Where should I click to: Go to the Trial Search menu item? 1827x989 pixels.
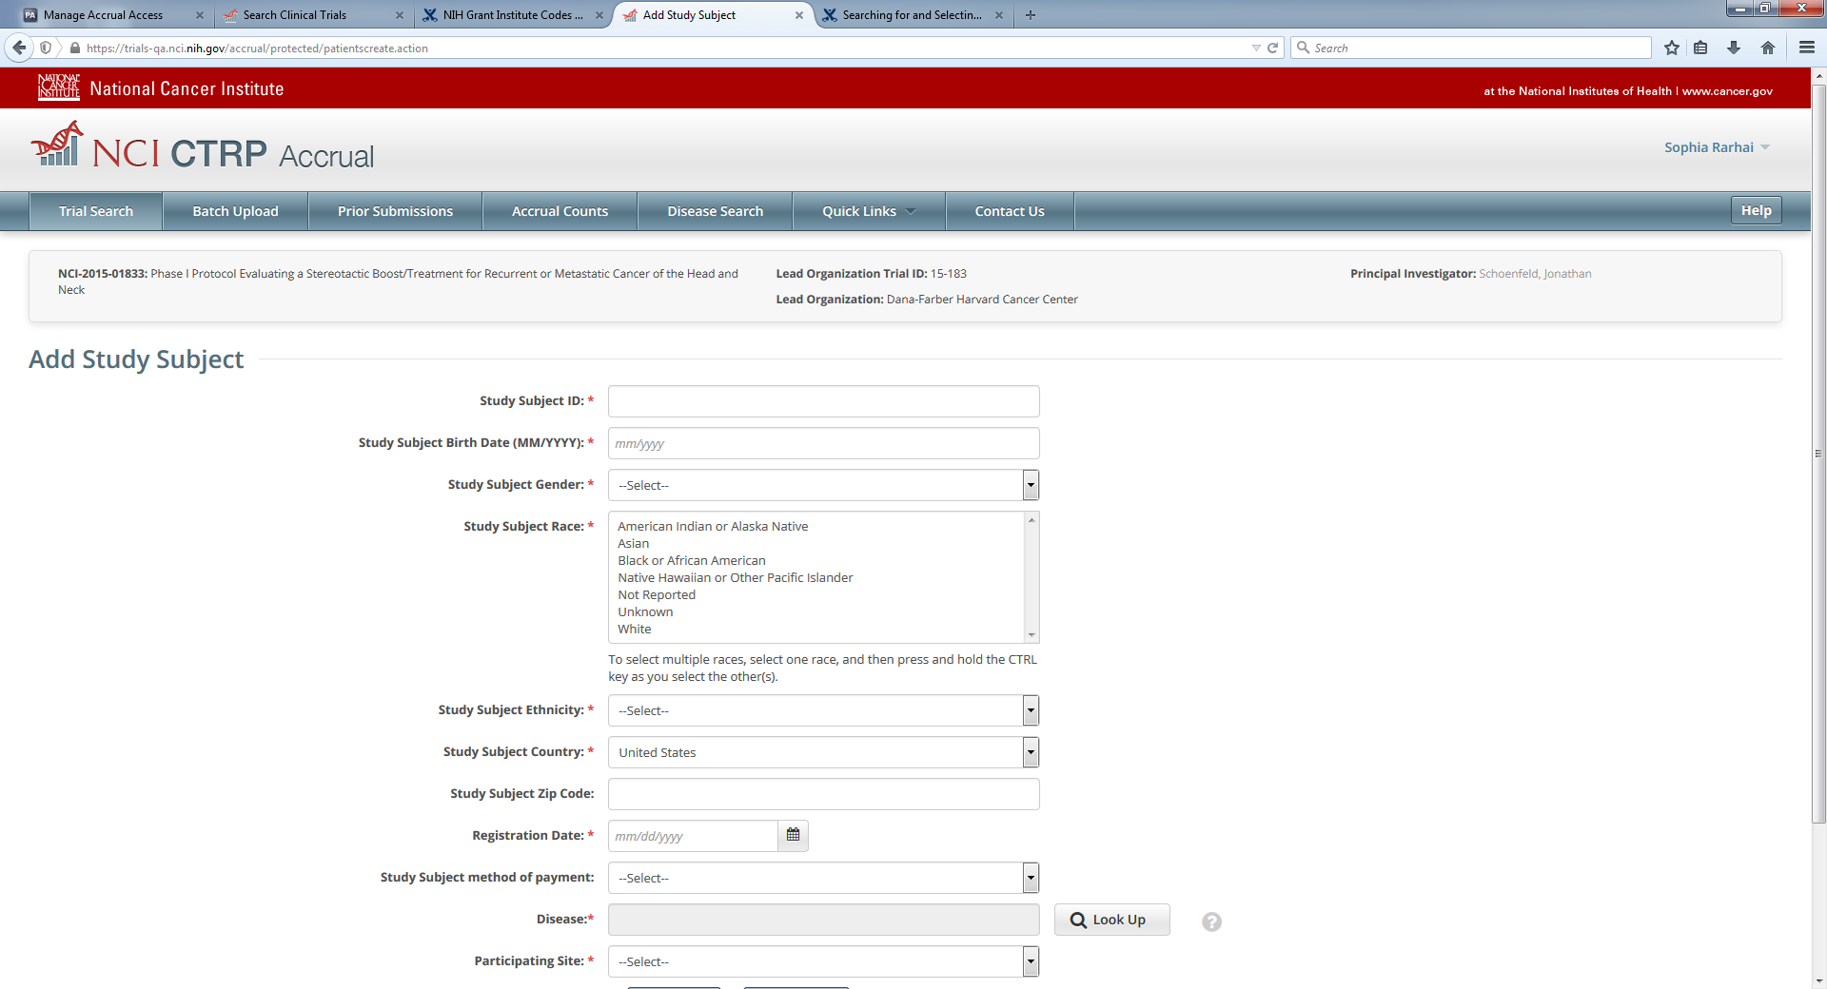[96, 211]
